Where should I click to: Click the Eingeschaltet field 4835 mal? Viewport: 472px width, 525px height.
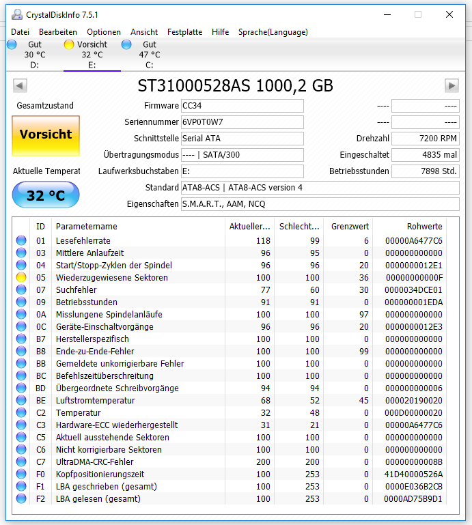tap(426, 155)
